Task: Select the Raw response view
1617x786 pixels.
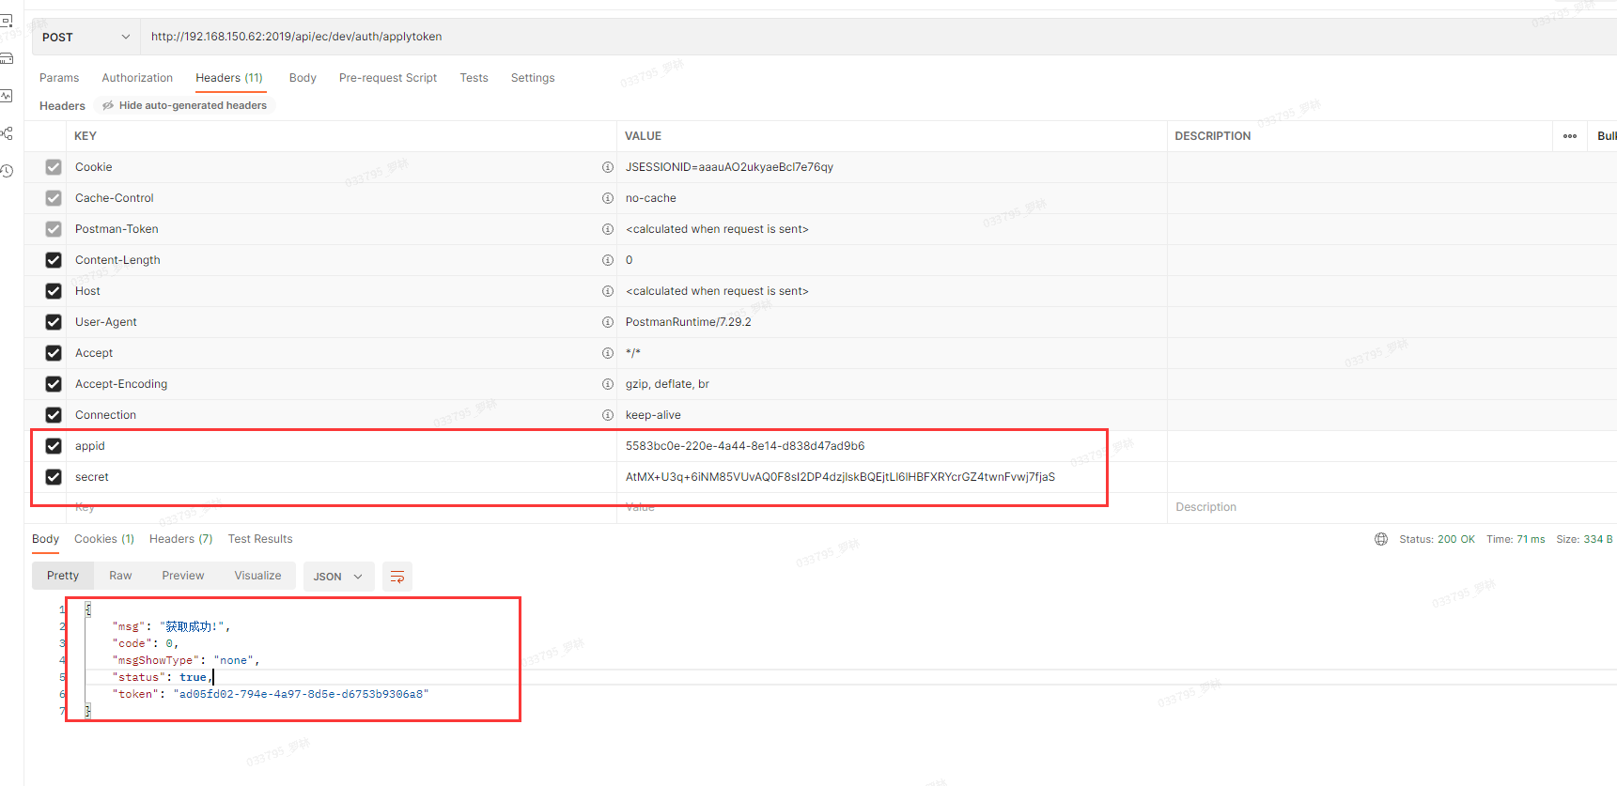Action: coord(120,576)
